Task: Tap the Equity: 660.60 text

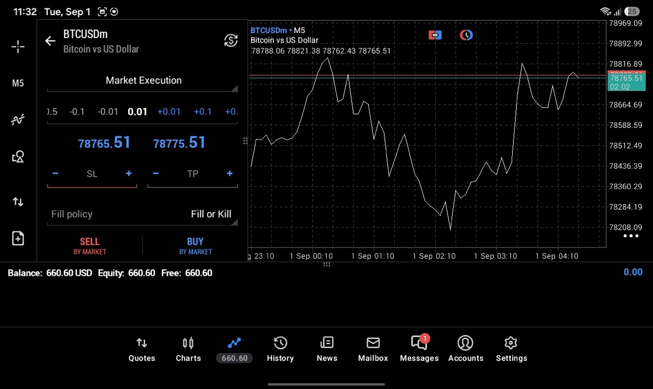Action: click(x=127, y=273)
